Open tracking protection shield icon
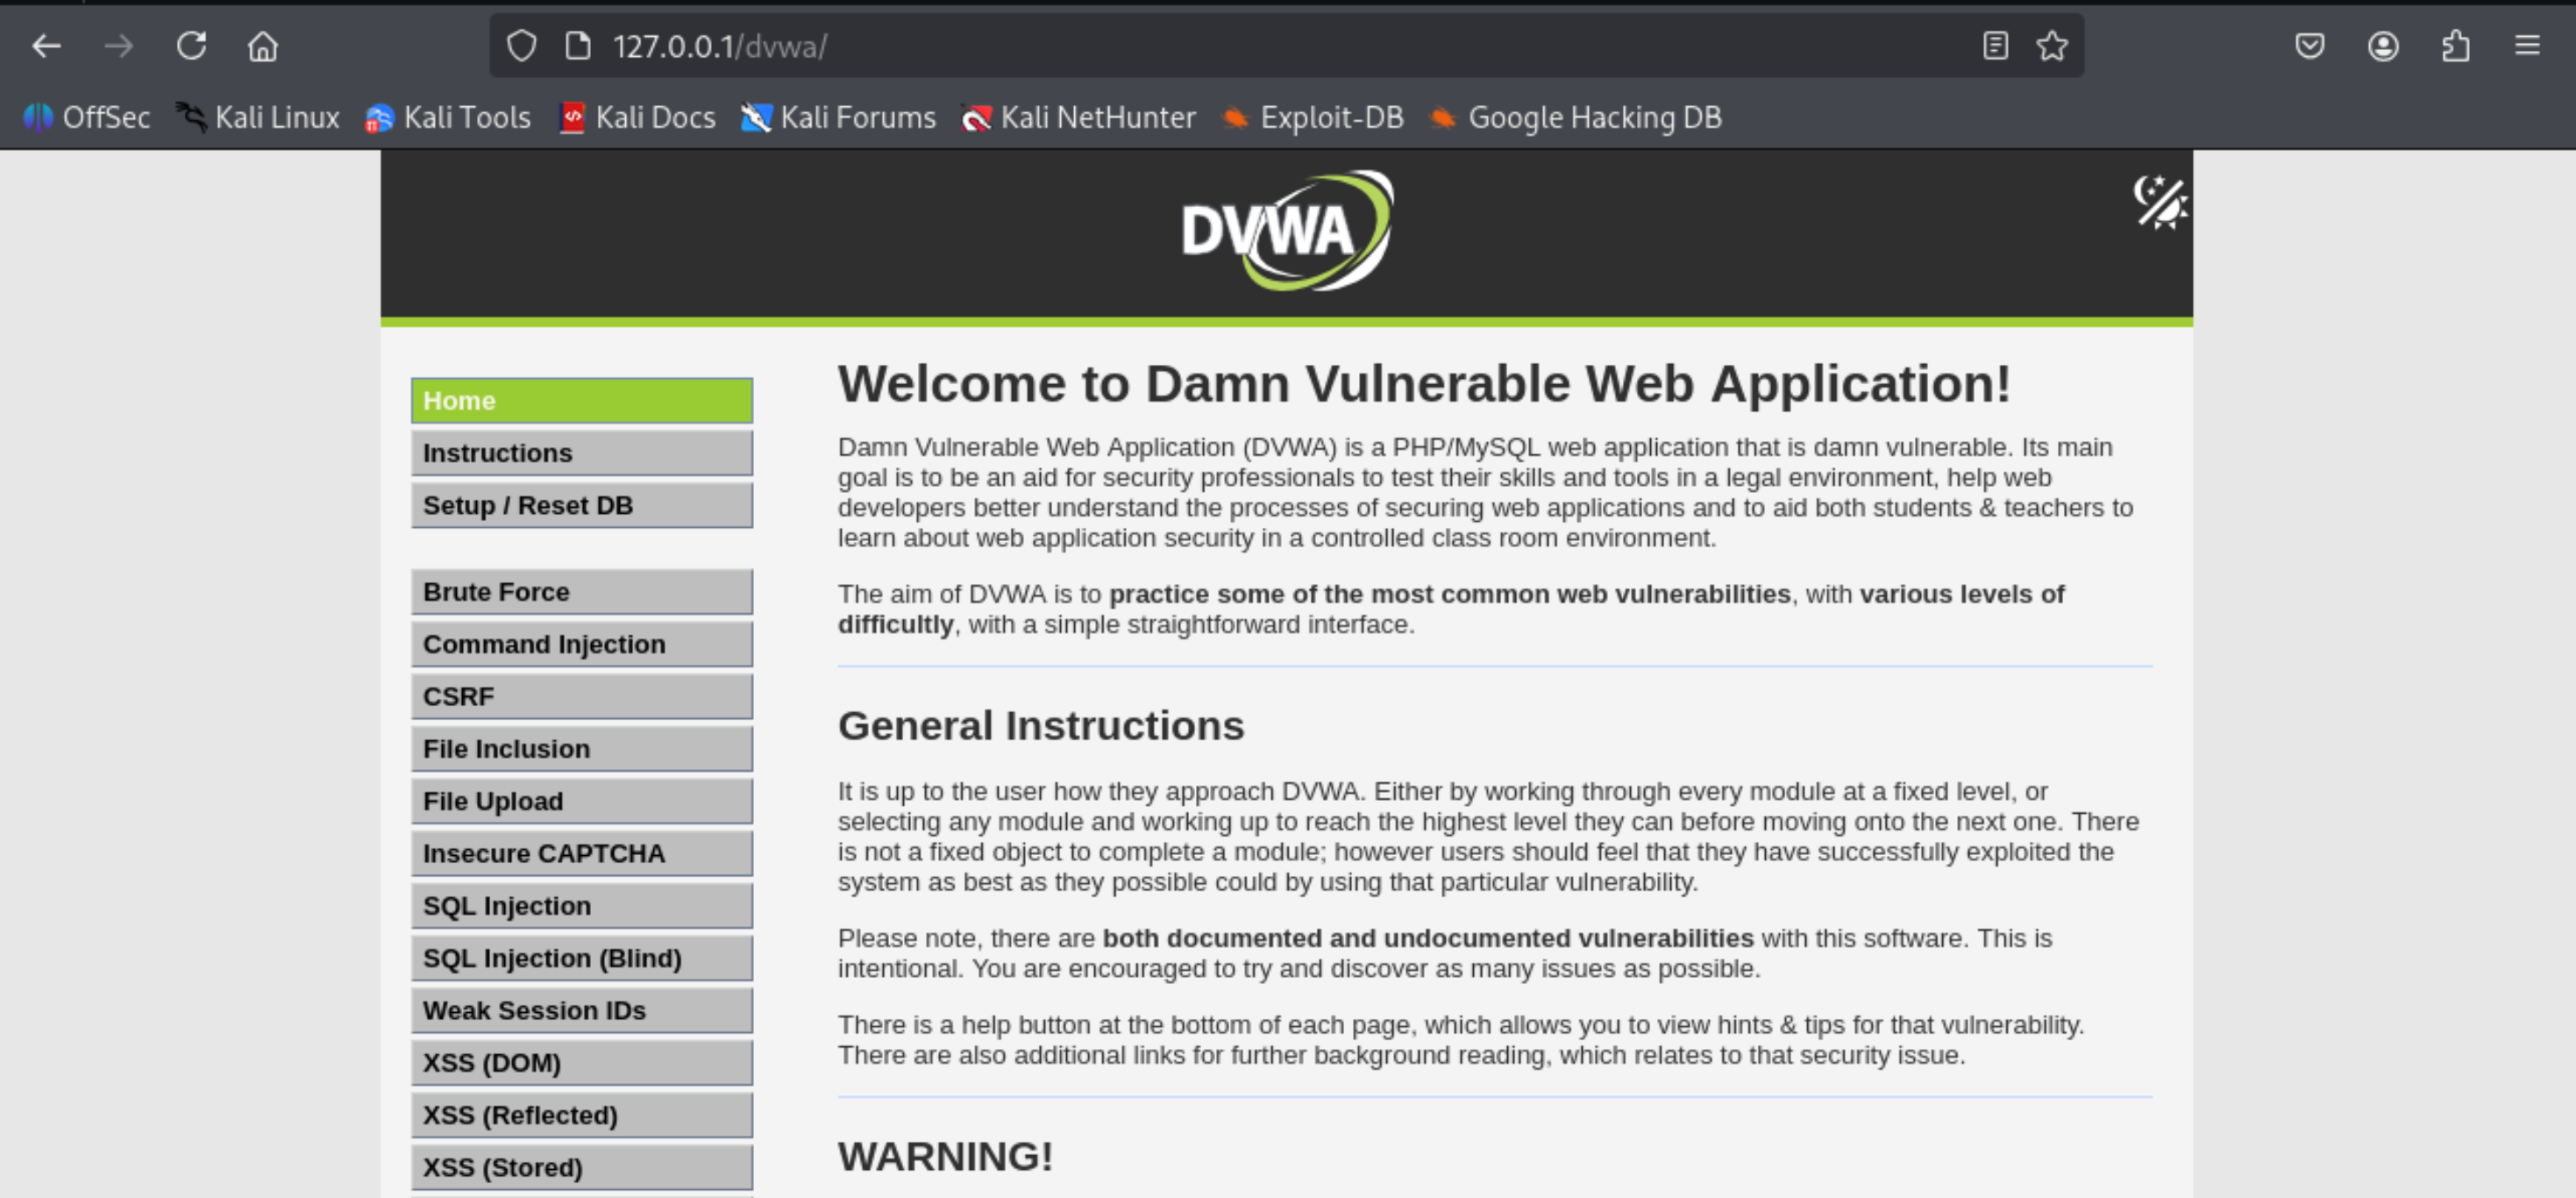The image size is (2576, 1198). [522, 46]
